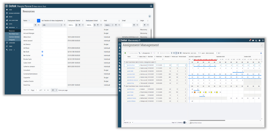This screenshot has width=269, height=132.
Task: Toggle the Show Period Indicator switch
Action: 190,123
